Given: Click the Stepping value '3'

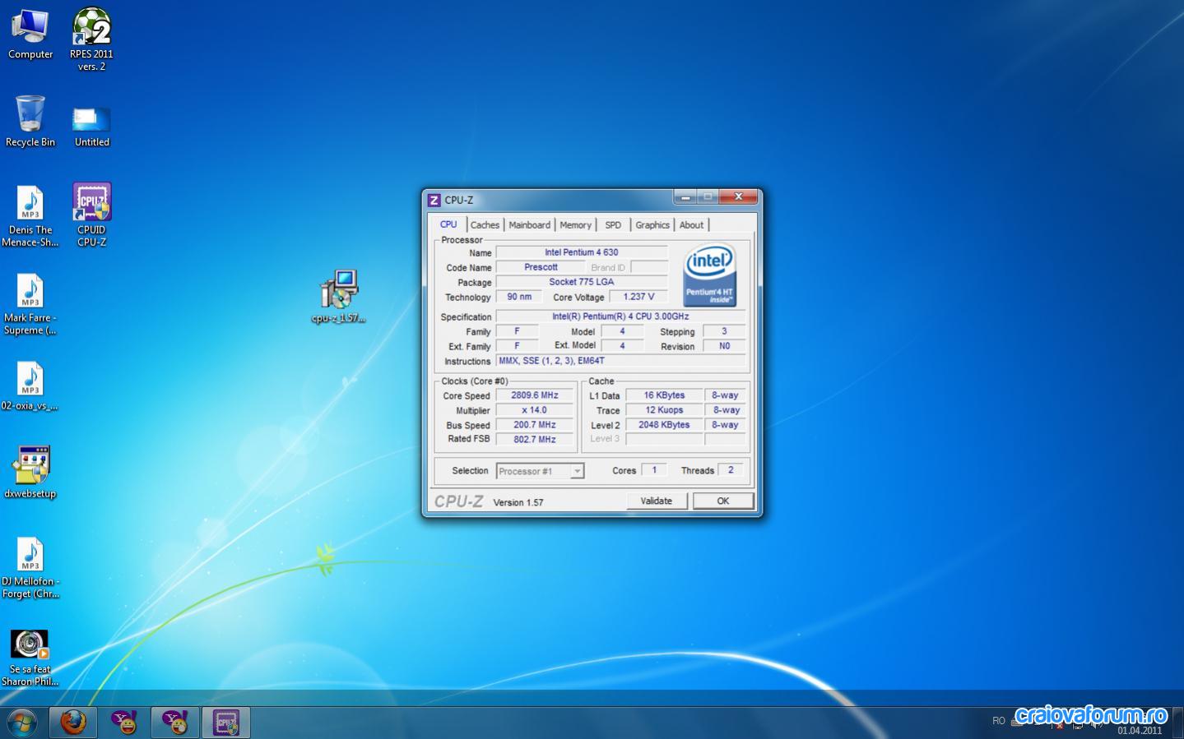Looking at the screenshot, I should (x=724, y=331).
